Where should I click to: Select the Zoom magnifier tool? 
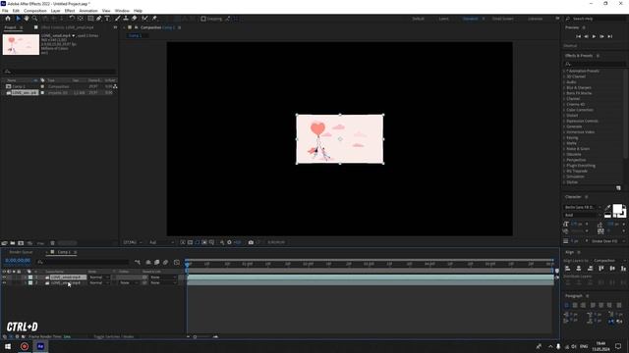point(35,19)
